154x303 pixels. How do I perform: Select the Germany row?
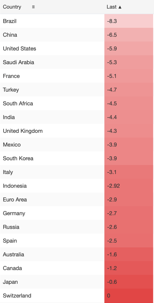coord(77,213)
